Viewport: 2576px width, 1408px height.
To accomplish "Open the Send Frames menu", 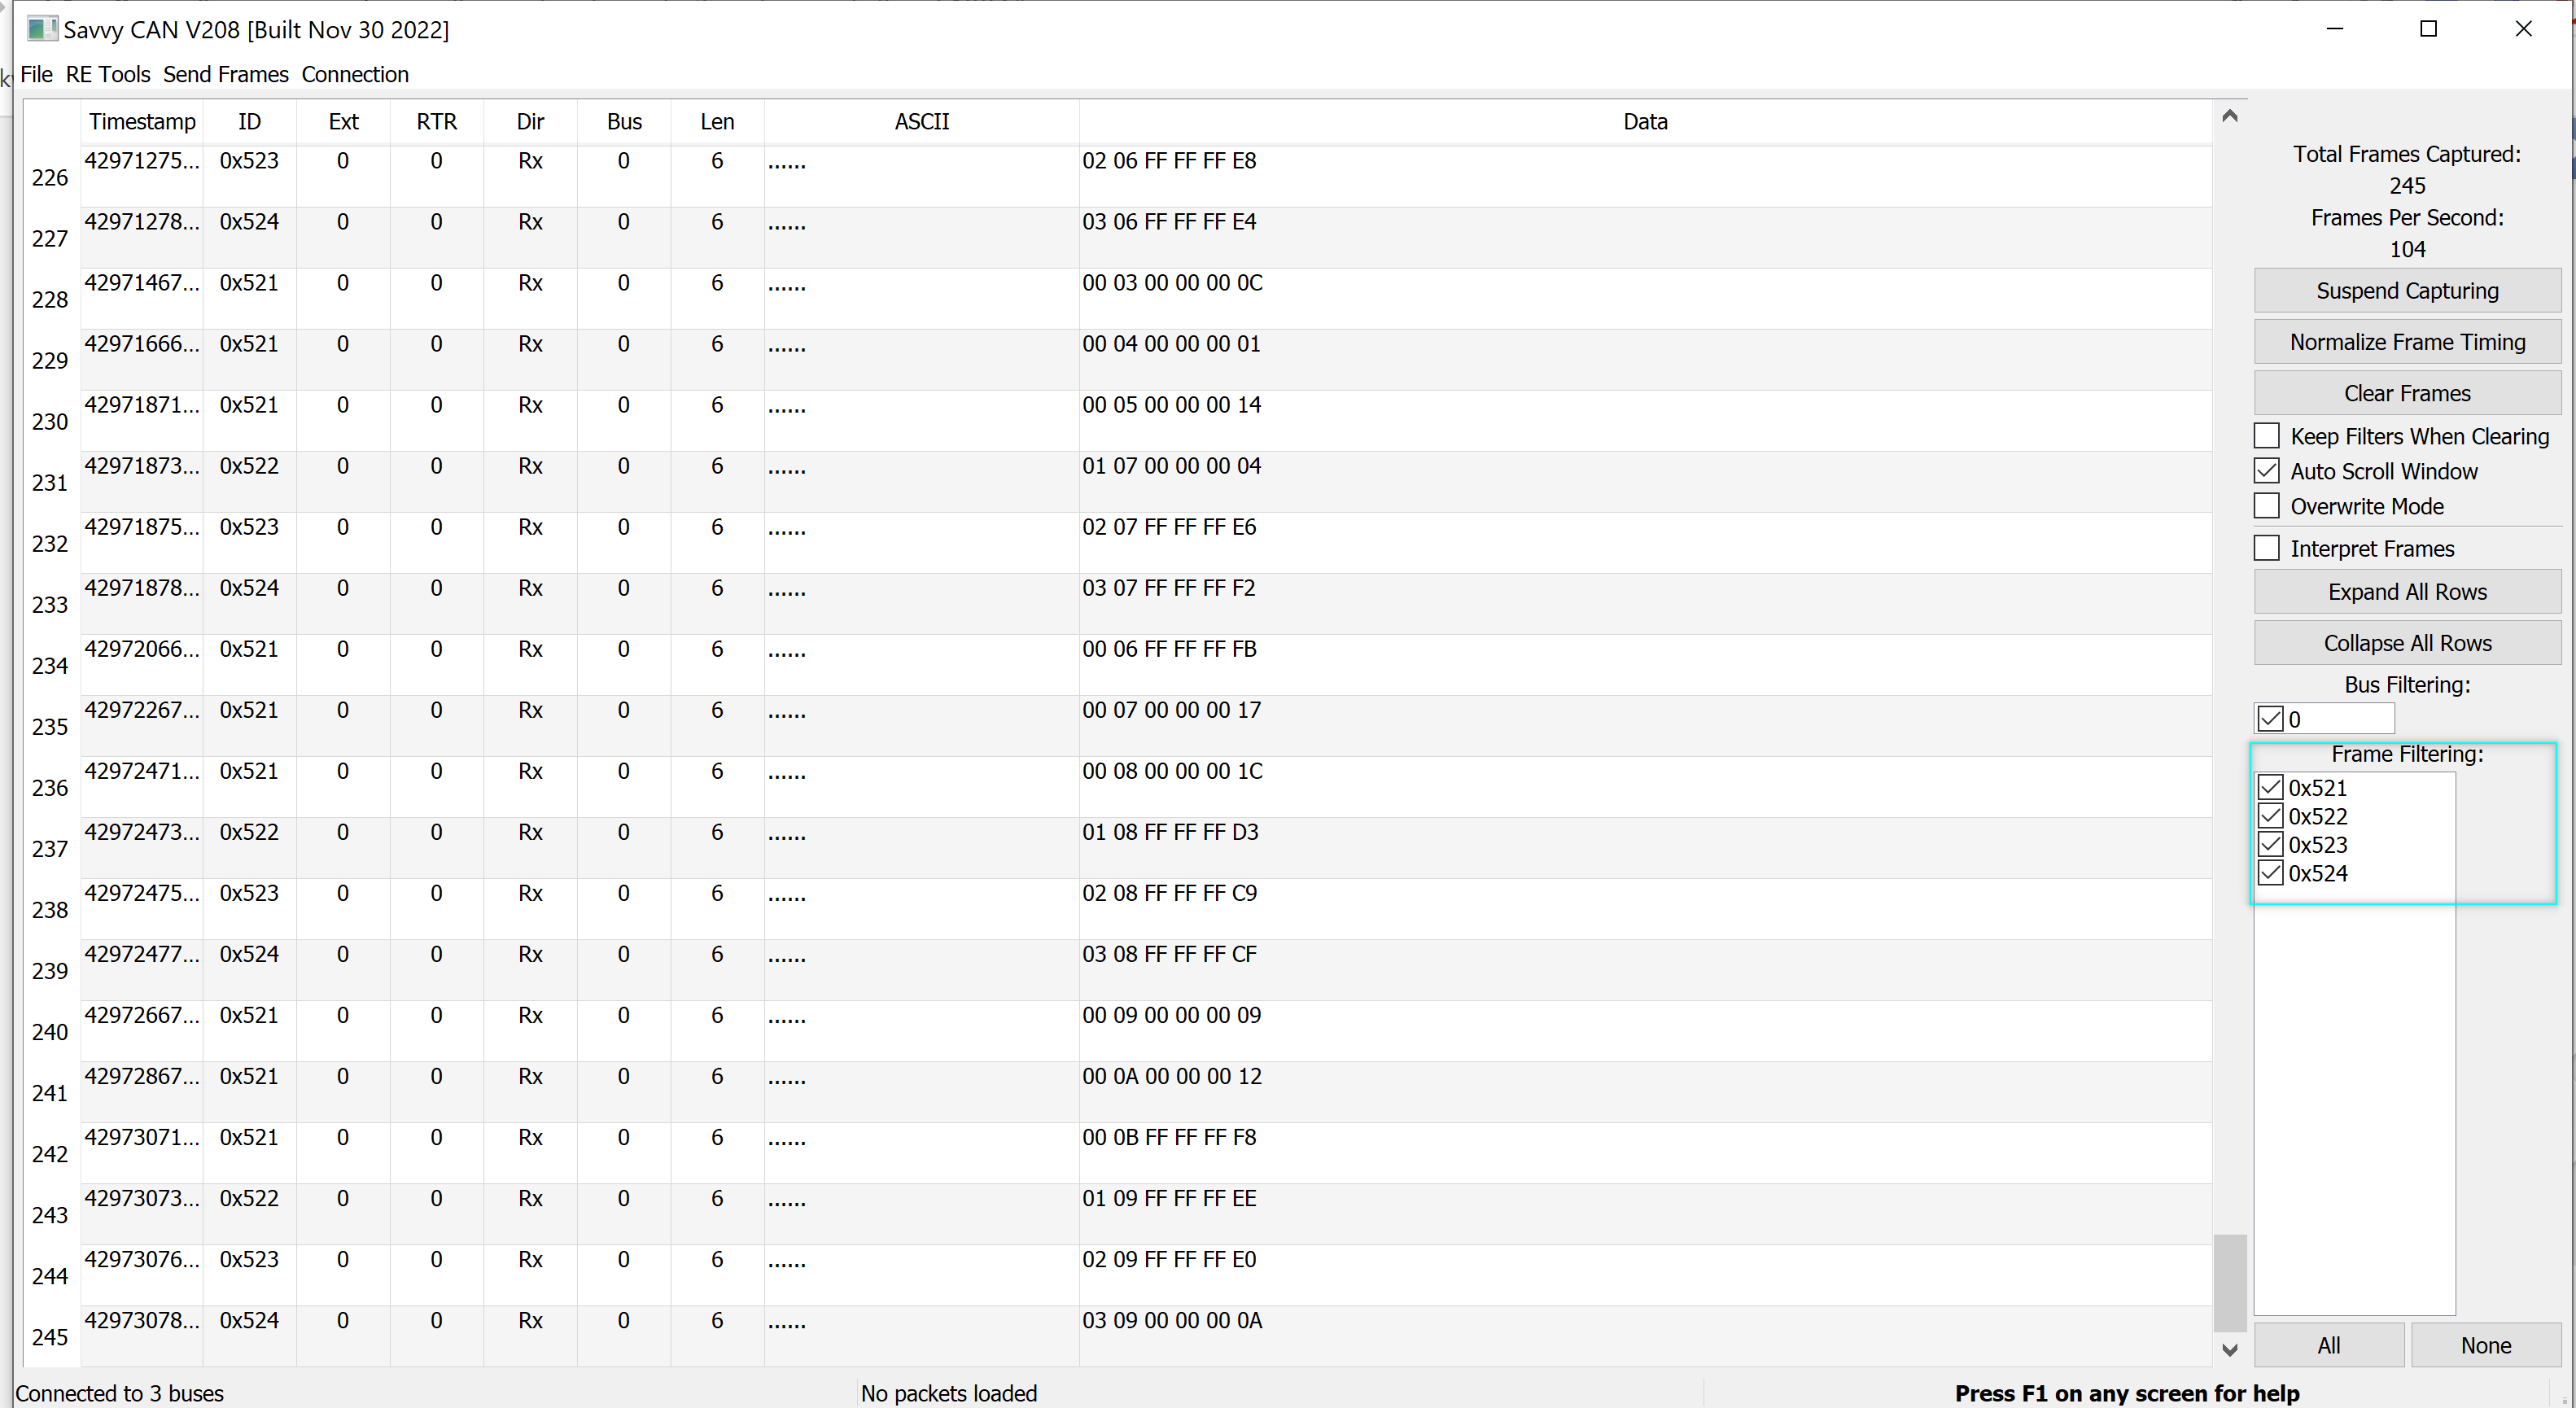I will point(226,74).
